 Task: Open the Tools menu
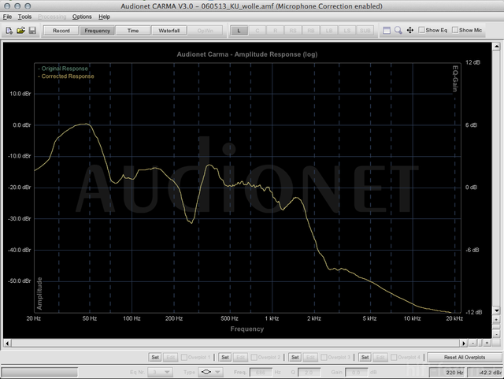[25, 17]
